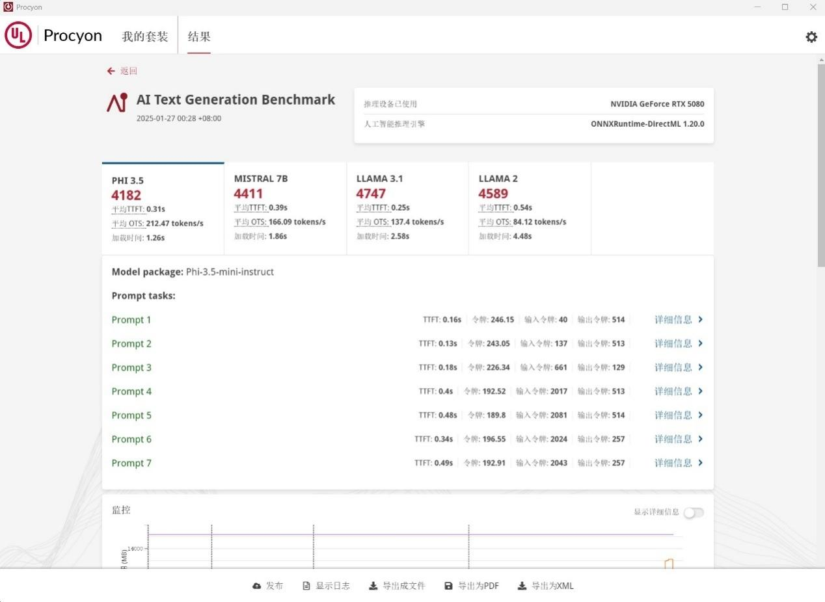
Task: Click the ONNXRuntime-DirectML 1.20.0 text
Action: pyautogui.click(x=647, y=124)
